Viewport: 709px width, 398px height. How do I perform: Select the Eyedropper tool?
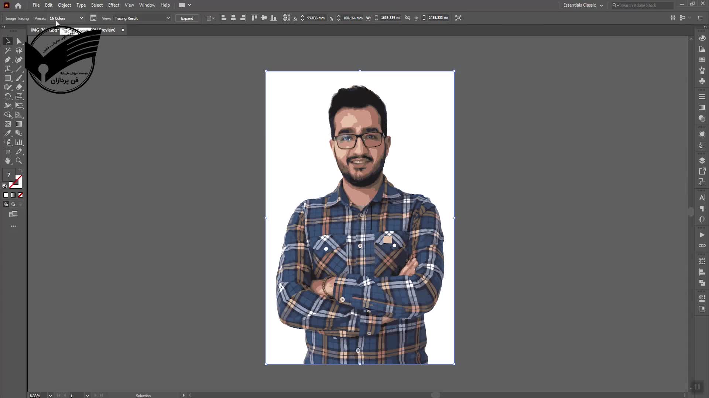[x=7, y=133]
